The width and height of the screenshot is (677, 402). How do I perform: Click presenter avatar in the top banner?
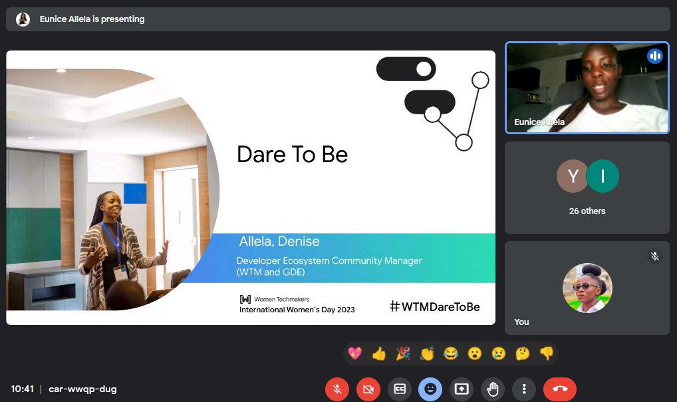tap(23, 19)
